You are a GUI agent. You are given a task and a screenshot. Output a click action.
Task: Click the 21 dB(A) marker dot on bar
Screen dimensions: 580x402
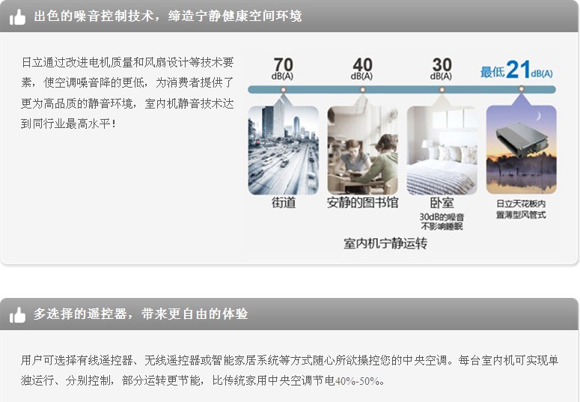point(521,89)
